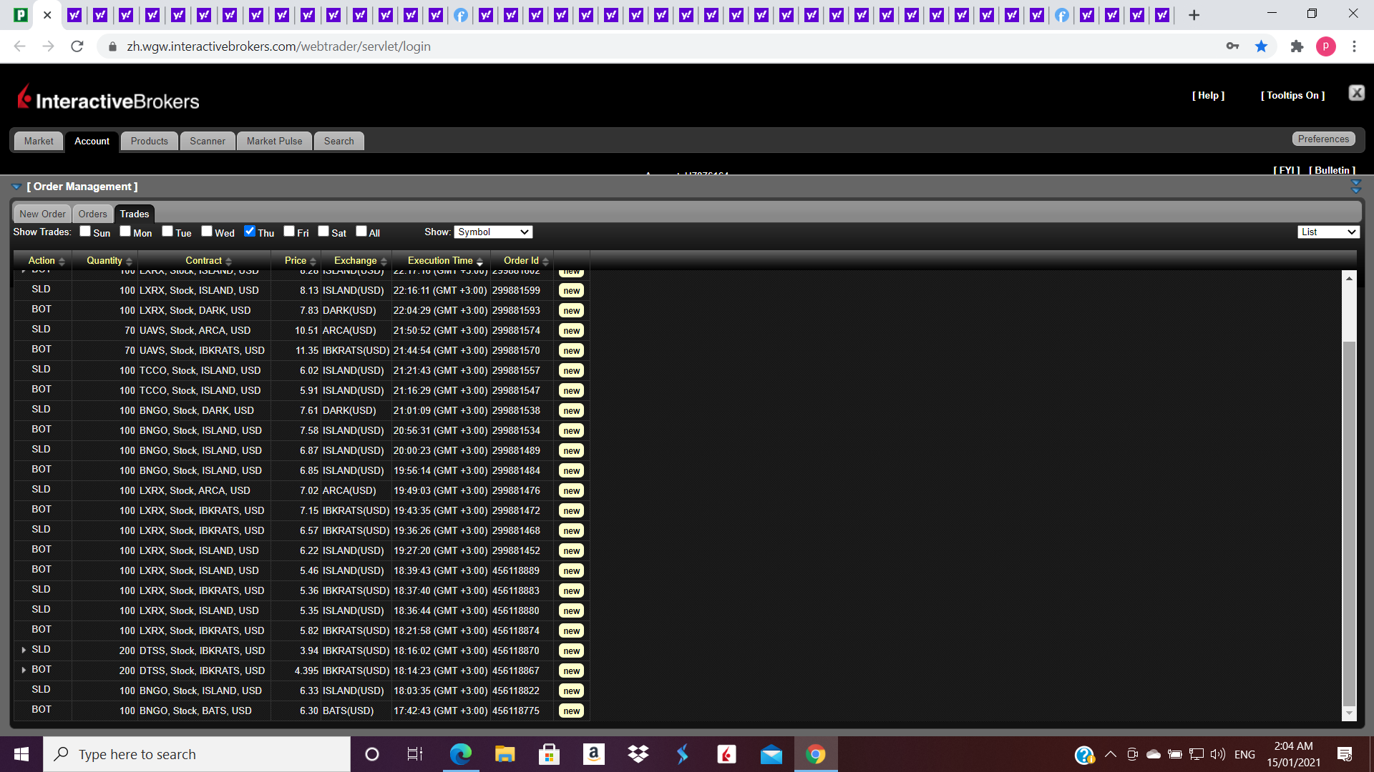1374x772 pixels.
Task: Open the Help link
Action: click(x=1208, y=96)
